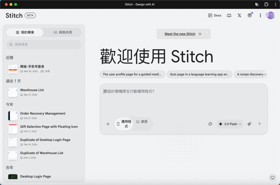The image size is (280, 185).
Task: Click the 搜尋專案 search field
Action: point(44,45)
